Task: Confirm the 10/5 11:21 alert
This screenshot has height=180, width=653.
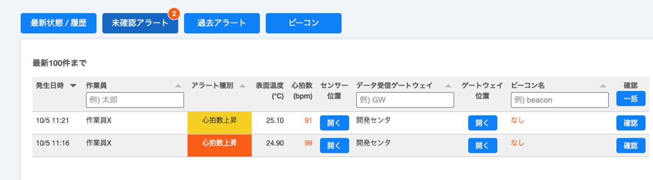Action: (x=631, y=123)
